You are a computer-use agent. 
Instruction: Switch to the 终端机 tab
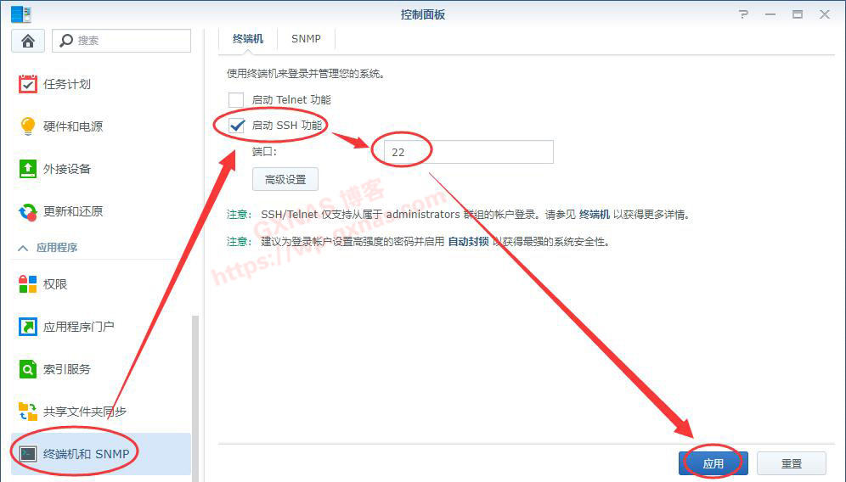(x=248, y=39)
